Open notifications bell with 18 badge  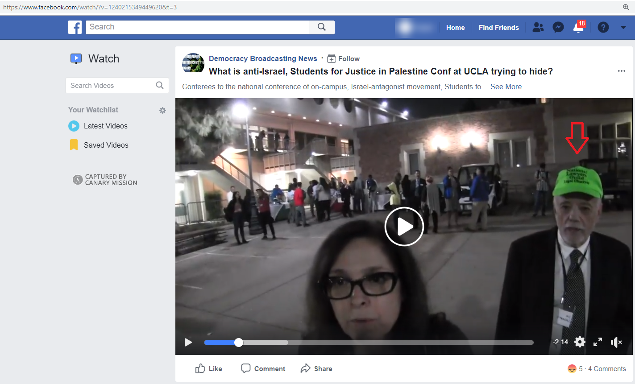pyautogui.click(x=579, y=27)
